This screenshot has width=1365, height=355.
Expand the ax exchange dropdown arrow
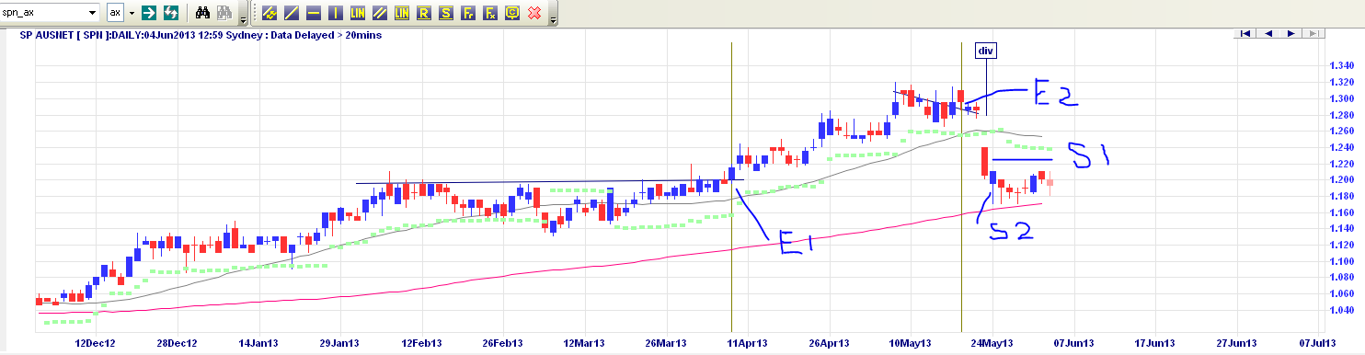(x=132, y=13)
